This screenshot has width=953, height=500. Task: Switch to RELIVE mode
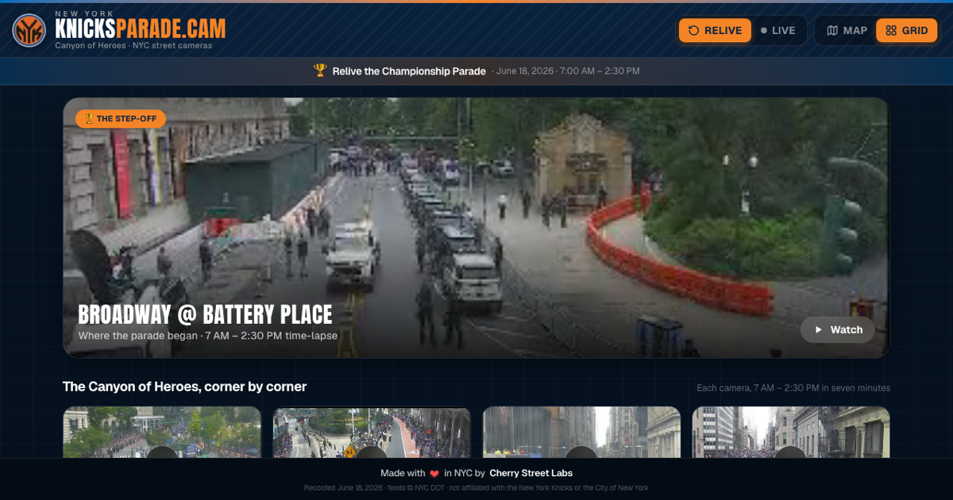coord(715,30)
